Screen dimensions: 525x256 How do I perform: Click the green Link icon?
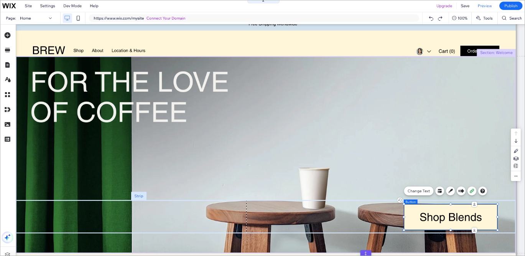click(x=472, y=191)
